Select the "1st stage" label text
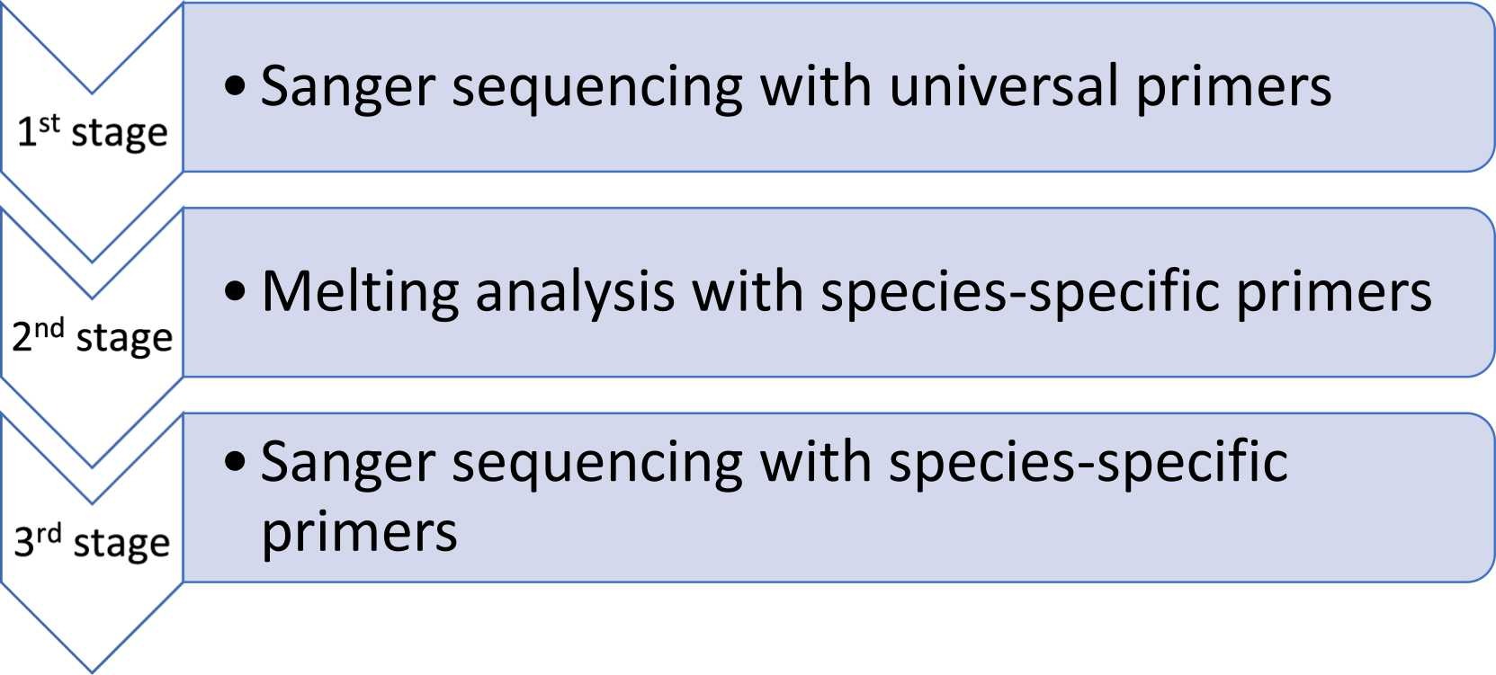Viewport: 1496px width, 675px height. [93, 132]
